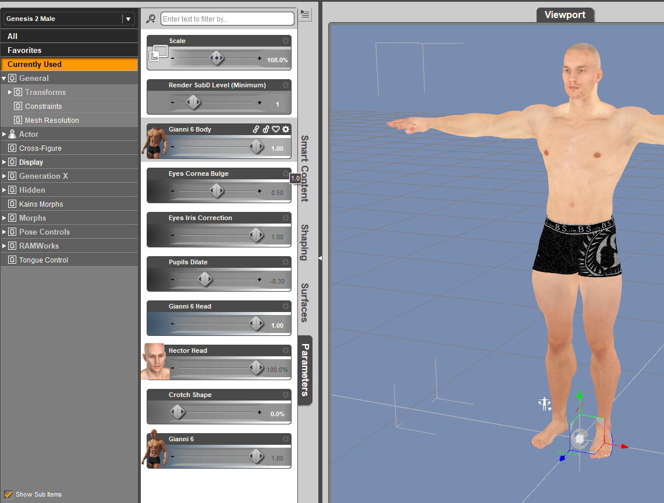This screenshot has height=503, width=664.
Task: Open settings gear for Scale parameter
Action: [286, 41]
